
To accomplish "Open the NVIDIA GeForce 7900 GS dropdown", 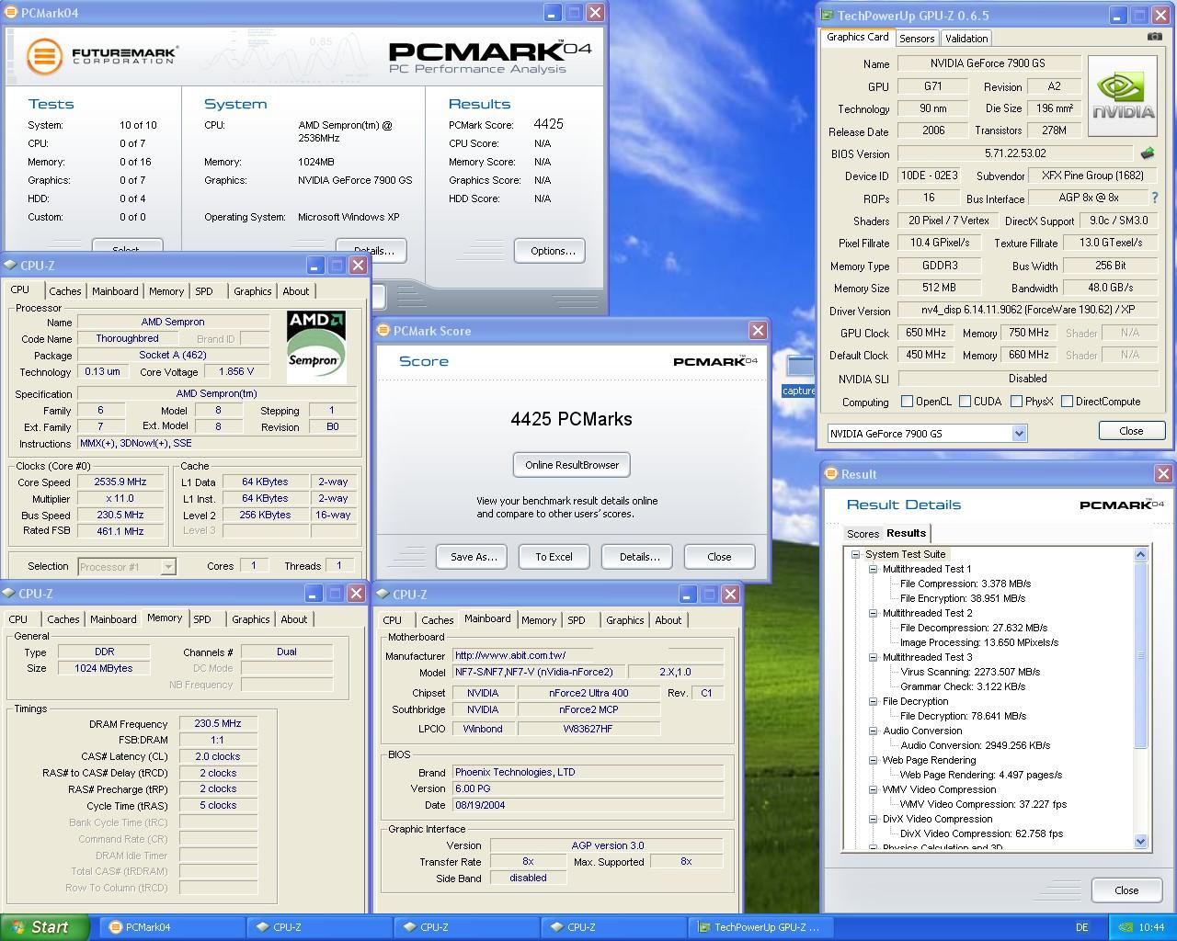I will [x=1019, y=433].
